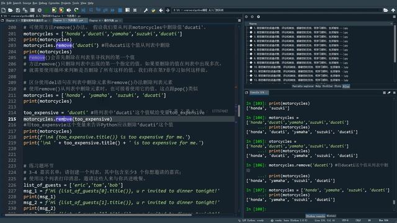This screenshot has width=397, height=223.
Task: Open the Files pane options menu
Action: [395, 17]
